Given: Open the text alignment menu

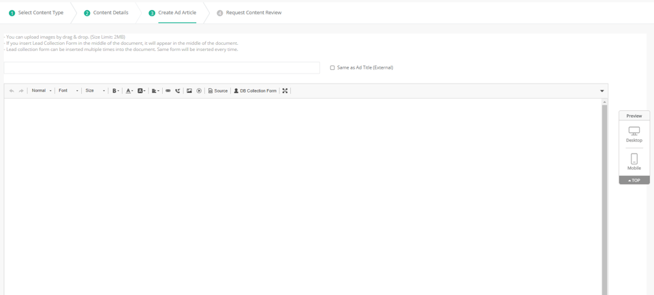Looking at the screenshot, I should [x=155, y=90].
